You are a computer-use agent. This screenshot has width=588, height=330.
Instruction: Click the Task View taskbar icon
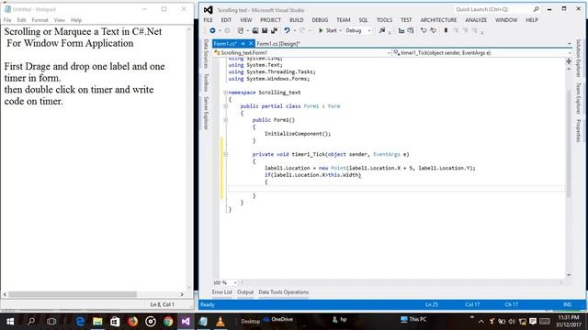click(x=51, y=322)
